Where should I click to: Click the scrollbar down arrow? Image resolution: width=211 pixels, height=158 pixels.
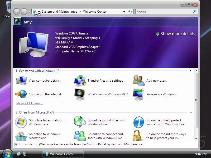click(x=196, y=139)
